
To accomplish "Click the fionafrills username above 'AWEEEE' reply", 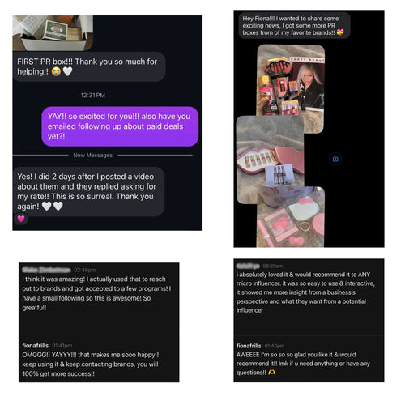I will [249, 346].
